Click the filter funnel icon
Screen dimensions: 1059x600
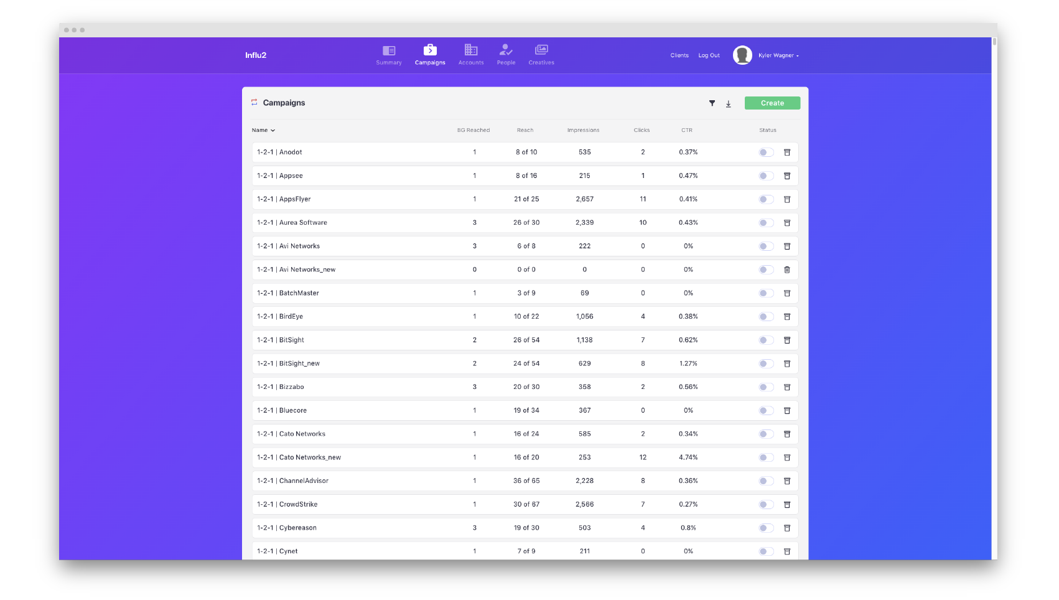[712, 103]
